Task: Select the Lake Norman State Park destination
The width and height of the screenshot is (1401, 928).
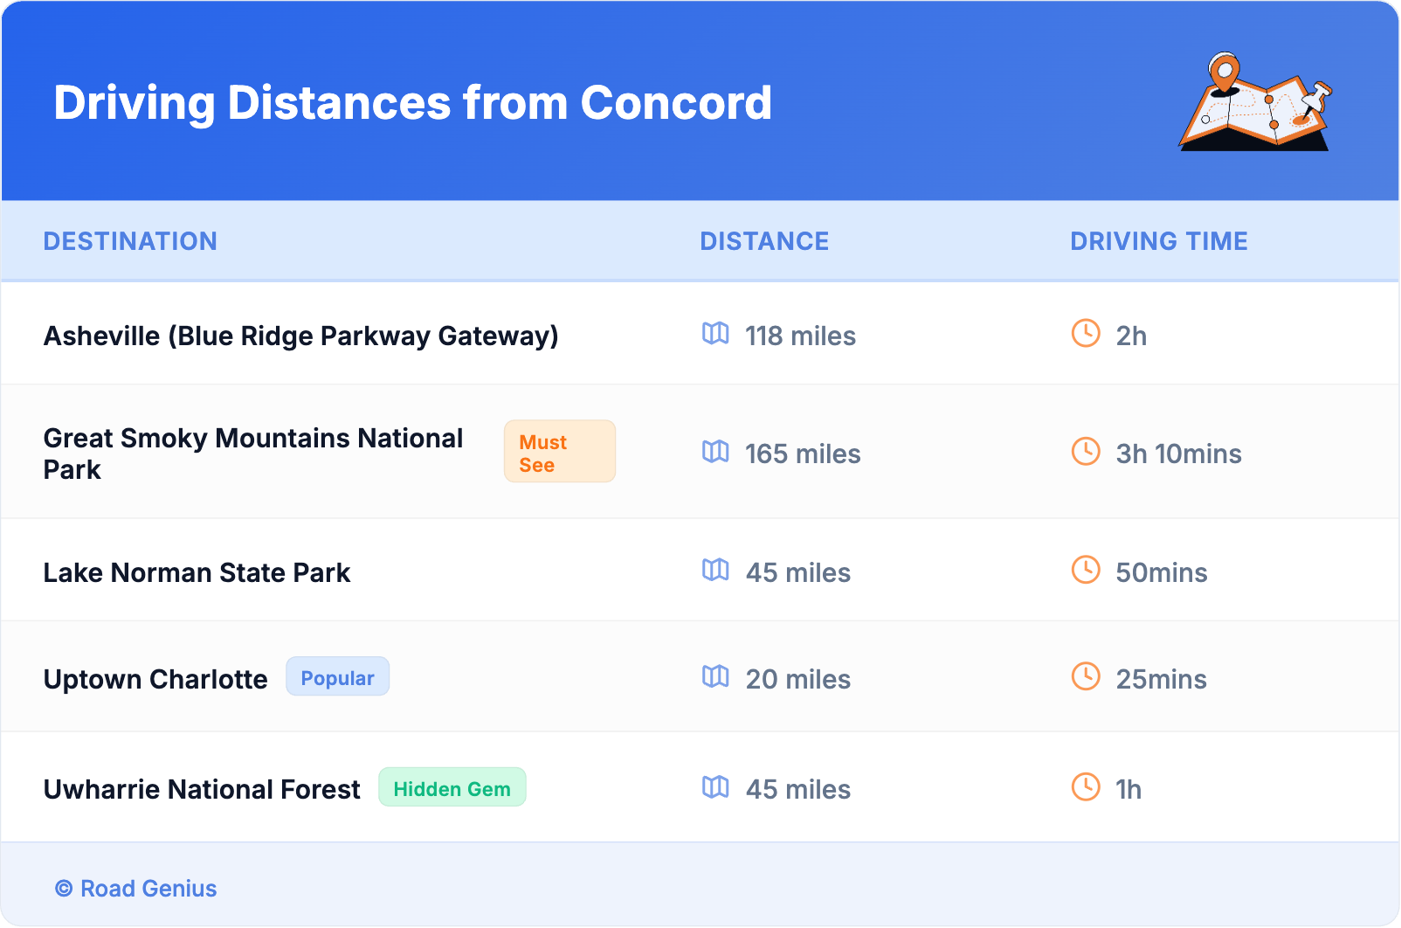Action: tap(197, 573)
